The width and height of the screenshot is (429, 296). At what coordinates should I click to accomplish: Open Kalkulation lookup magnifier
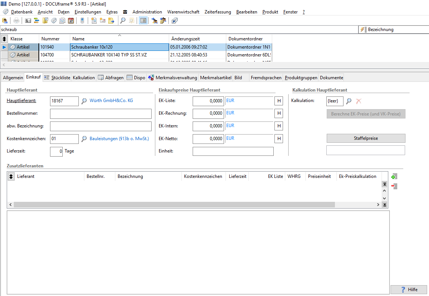(349, 101)
